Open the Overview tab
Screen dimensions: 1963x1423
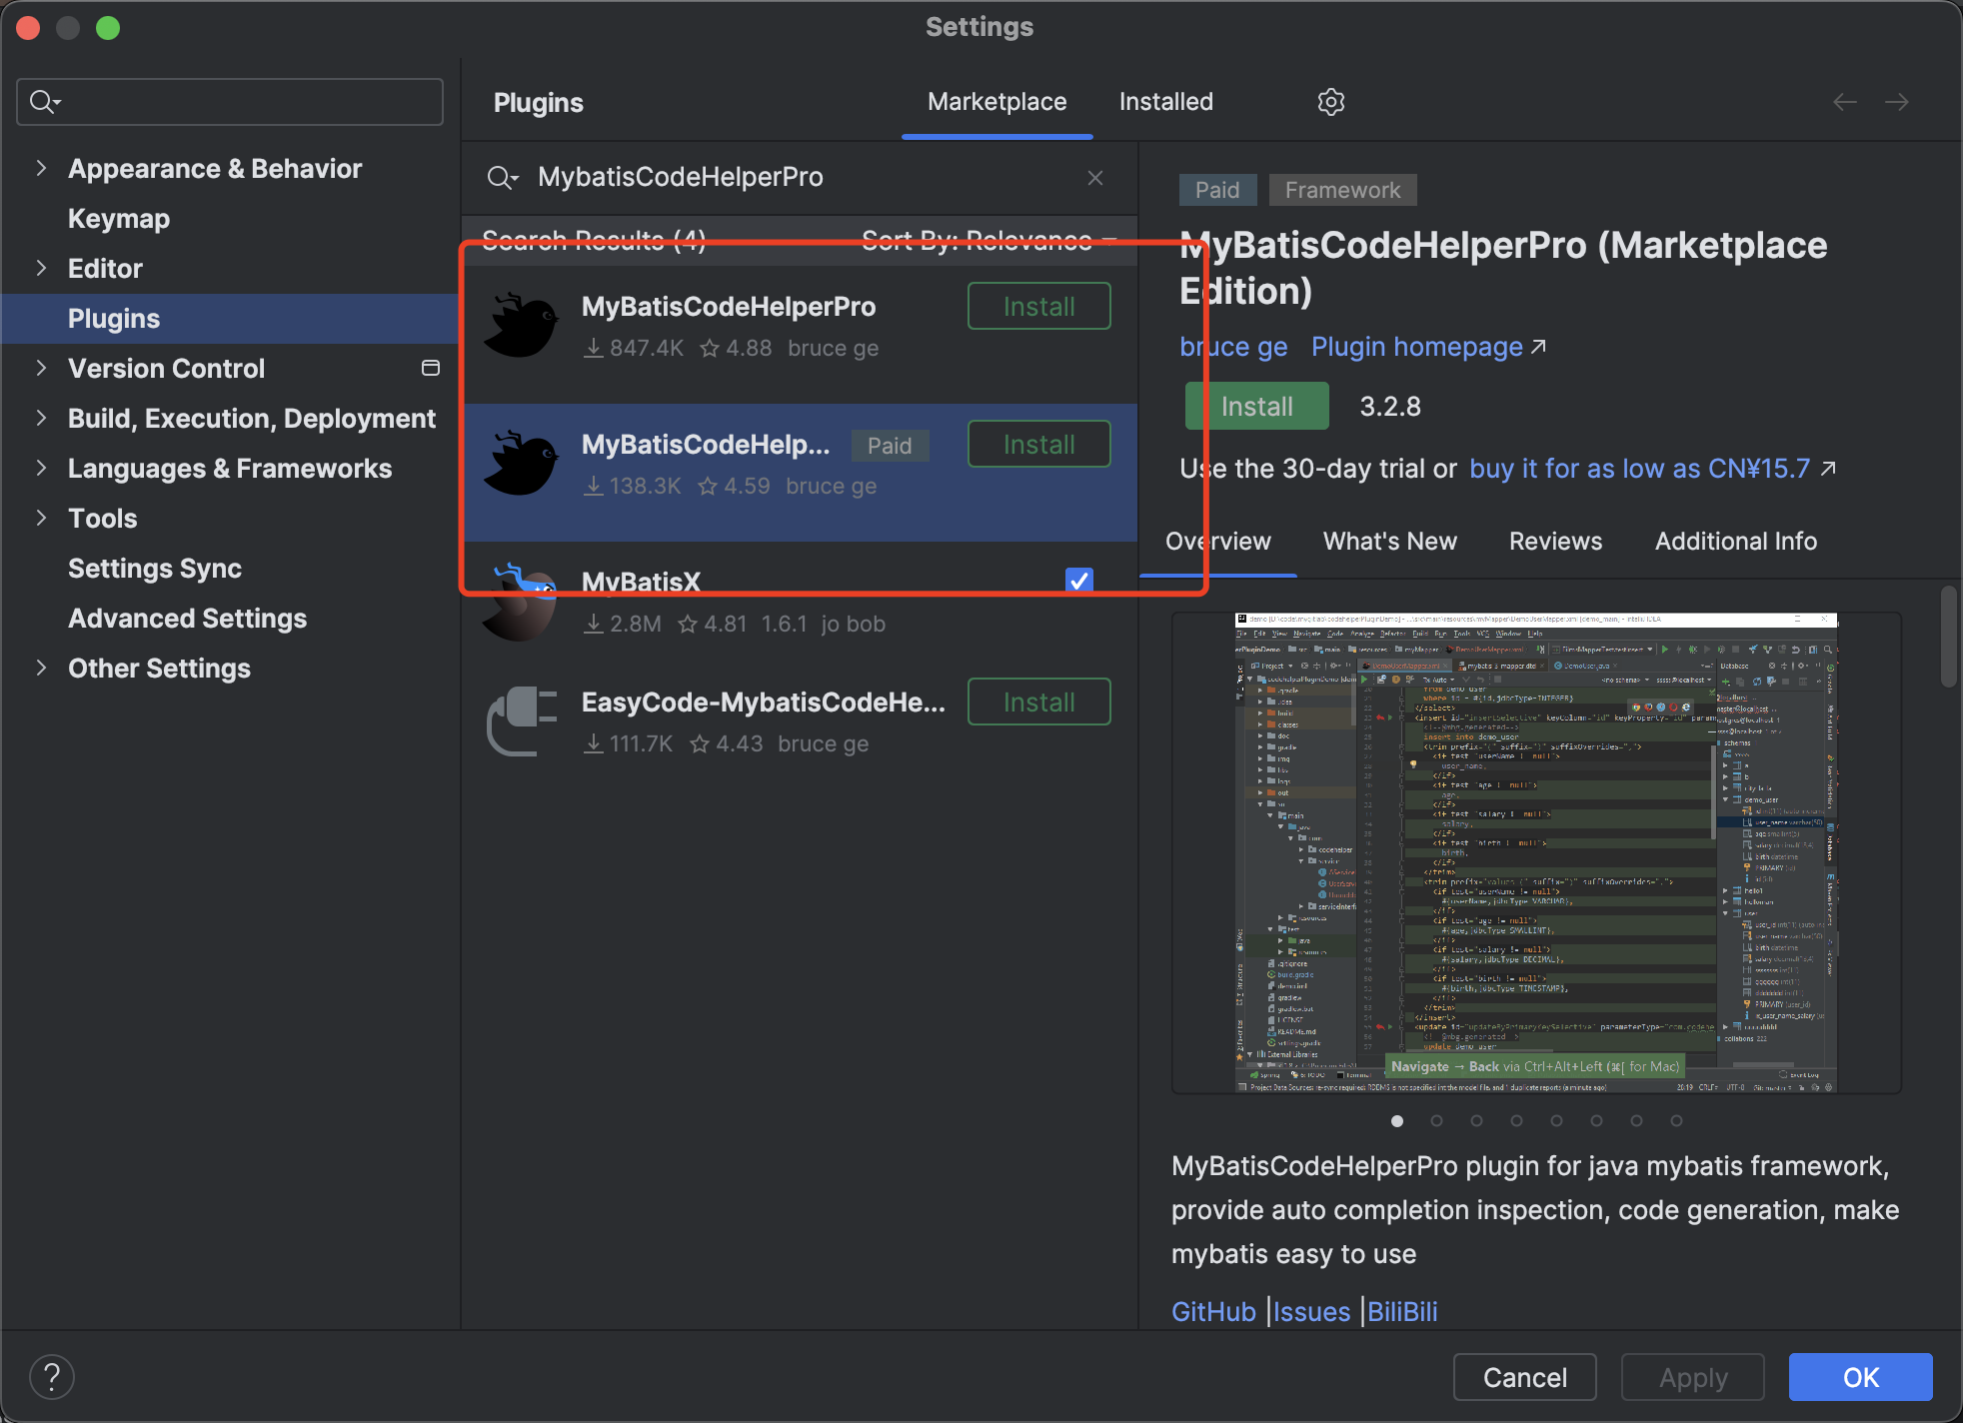(x=1218, y=541)
